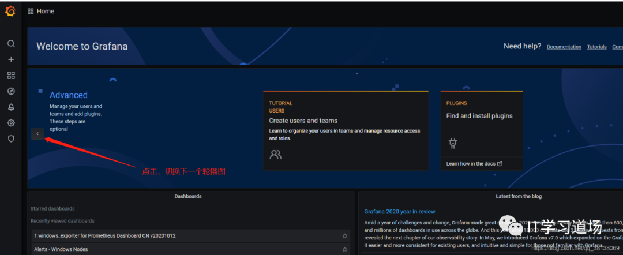
Task: Star the windows_exporter for Prometheus dashboard
Action: (x=344, y=235)
